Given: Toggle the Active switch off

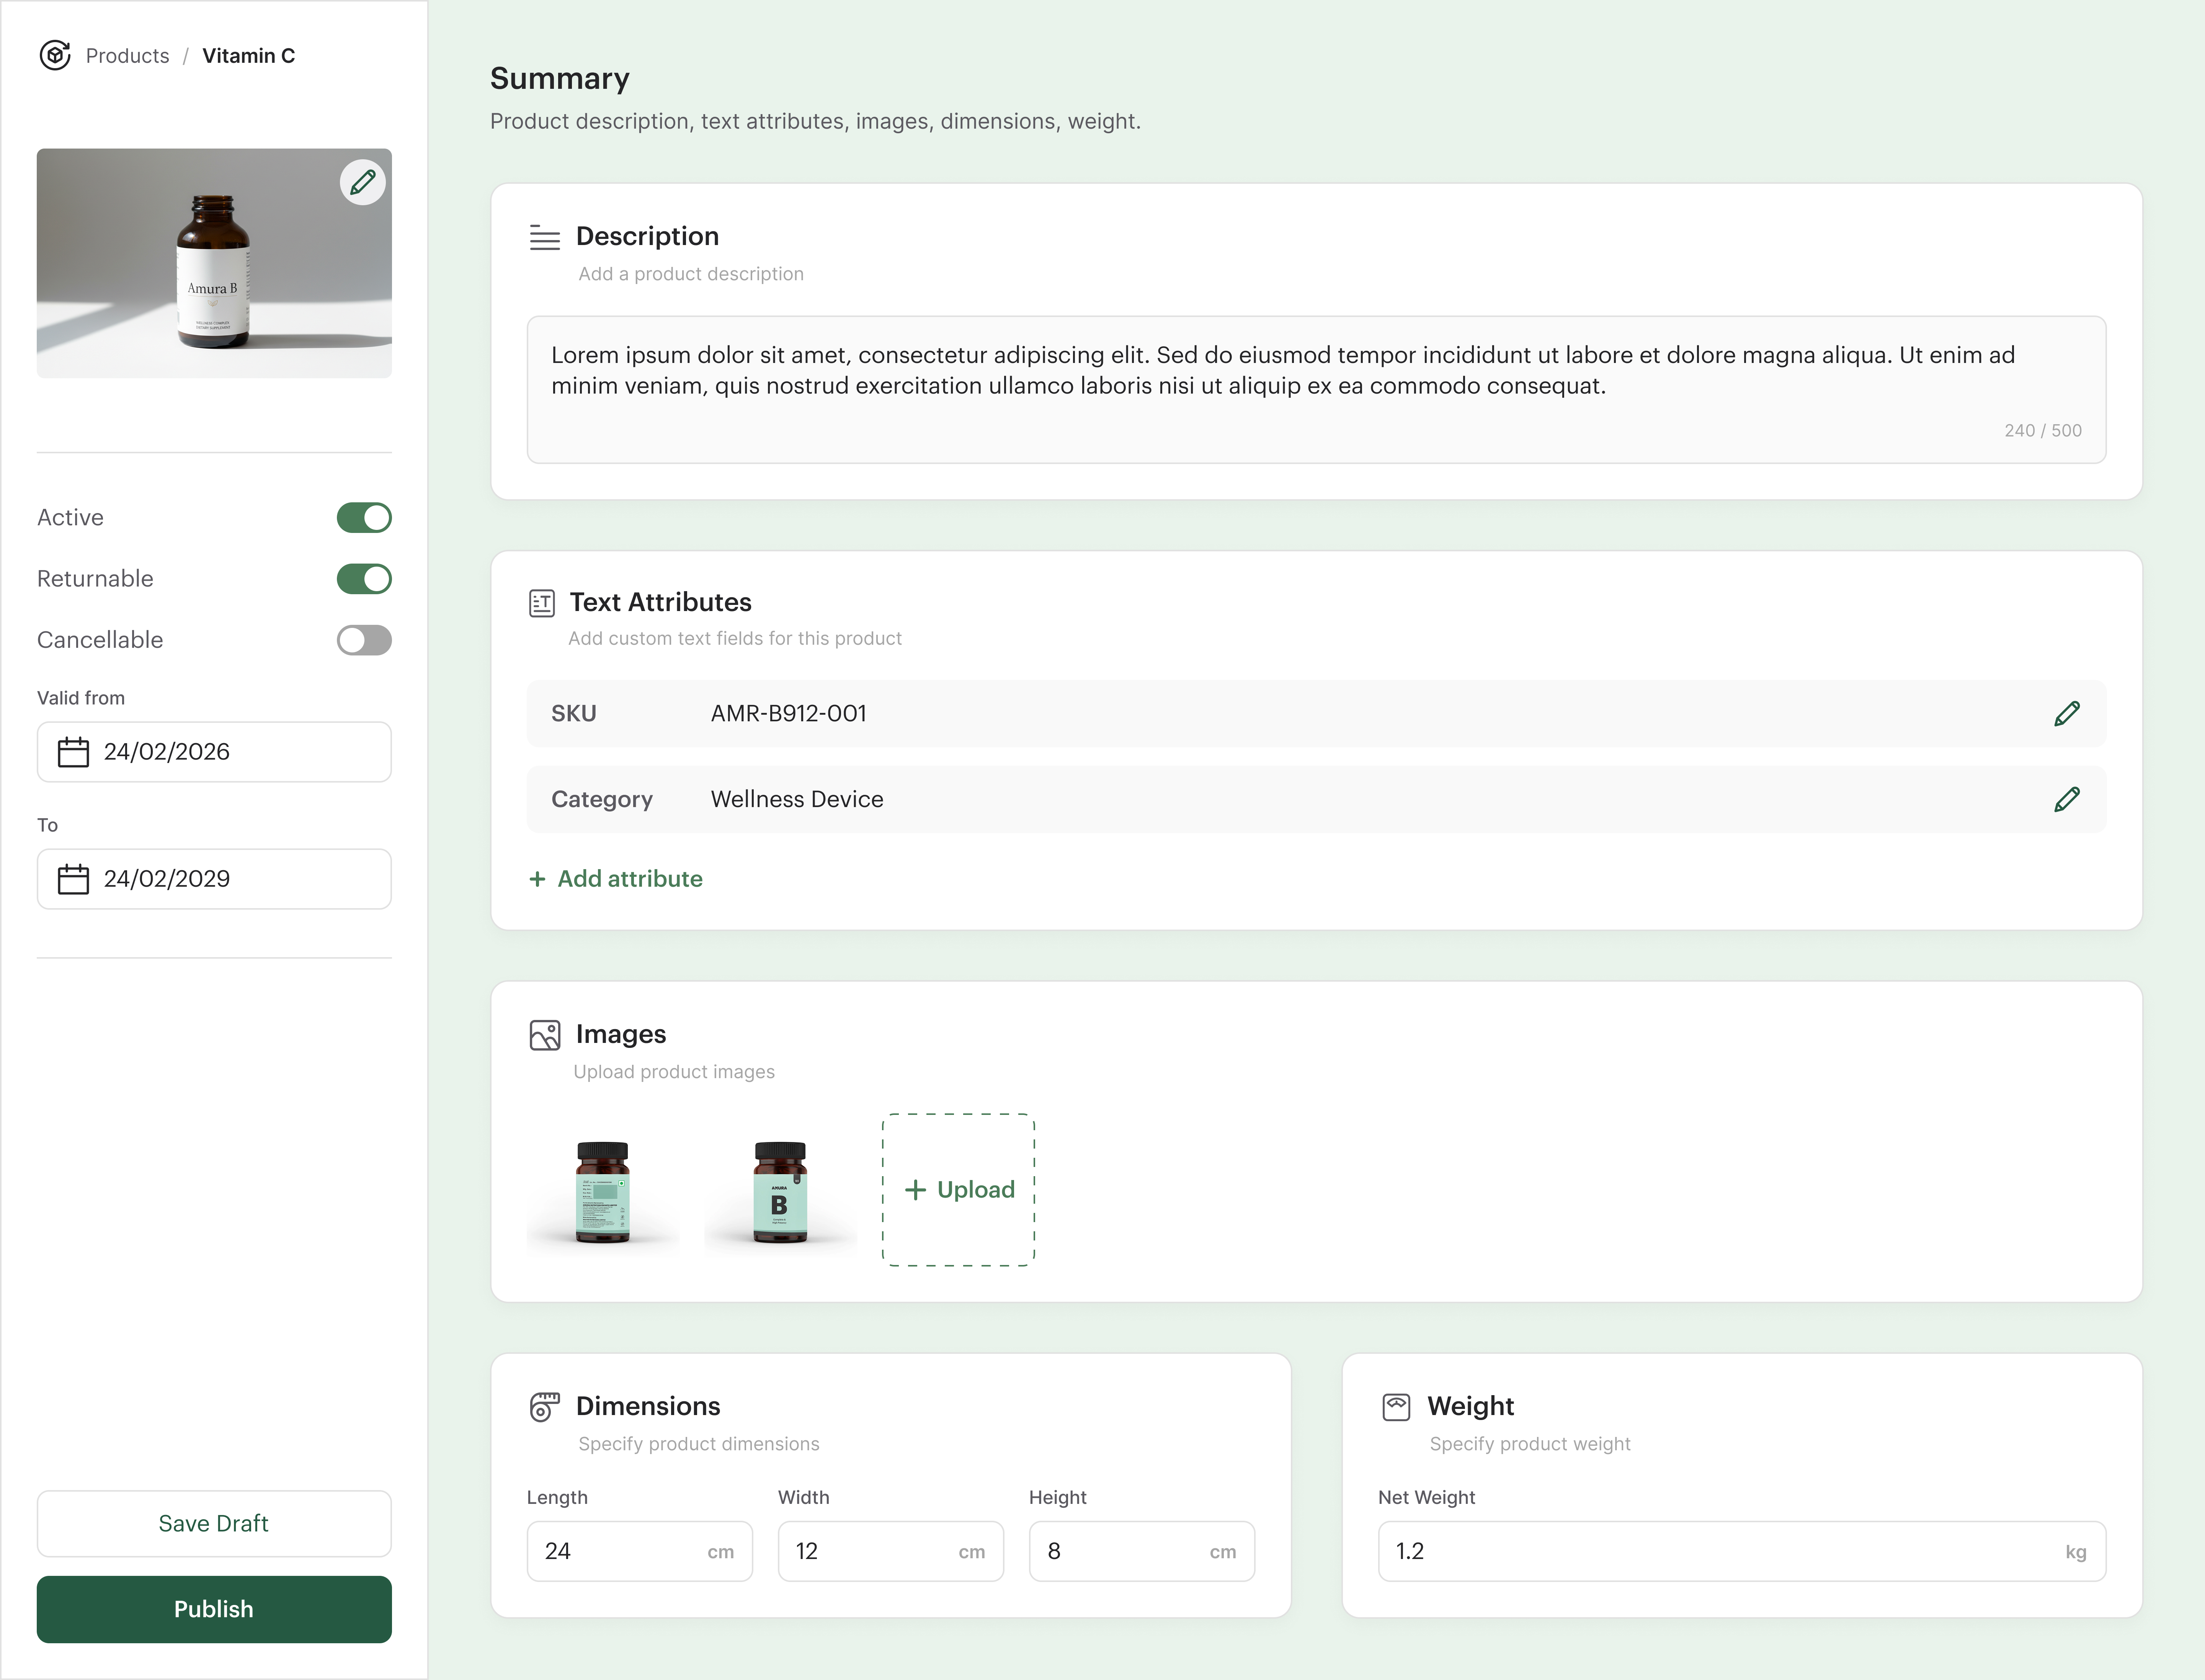Looking at the screenshot, I should (364, 518).
